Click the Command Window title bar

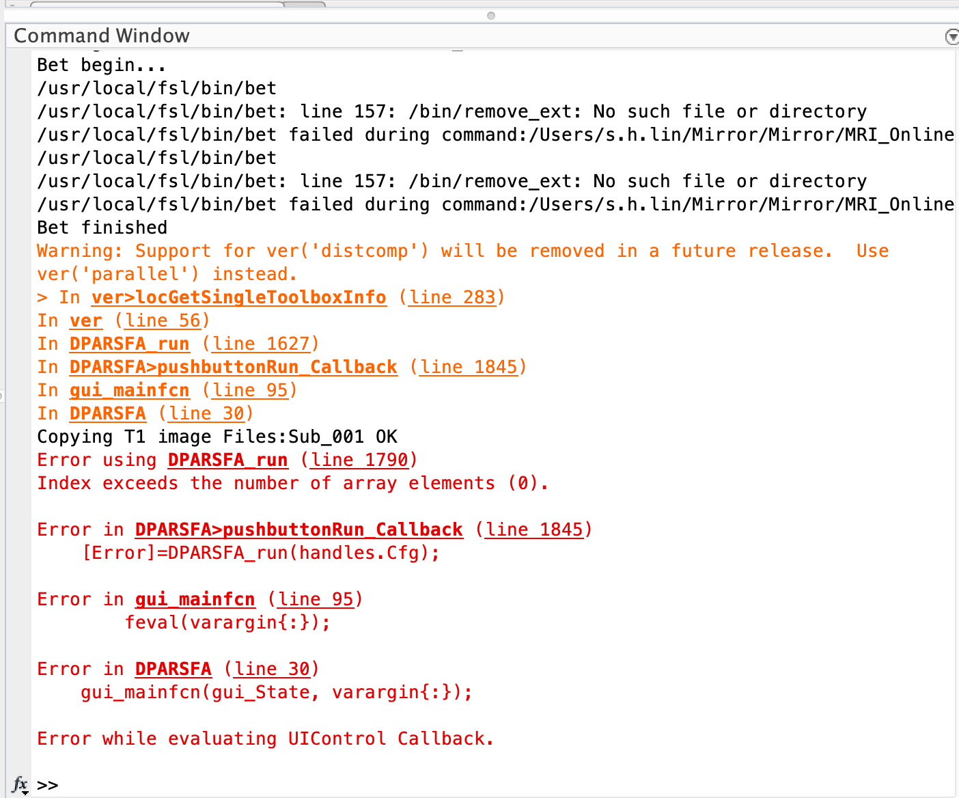[x=102, y=36]
